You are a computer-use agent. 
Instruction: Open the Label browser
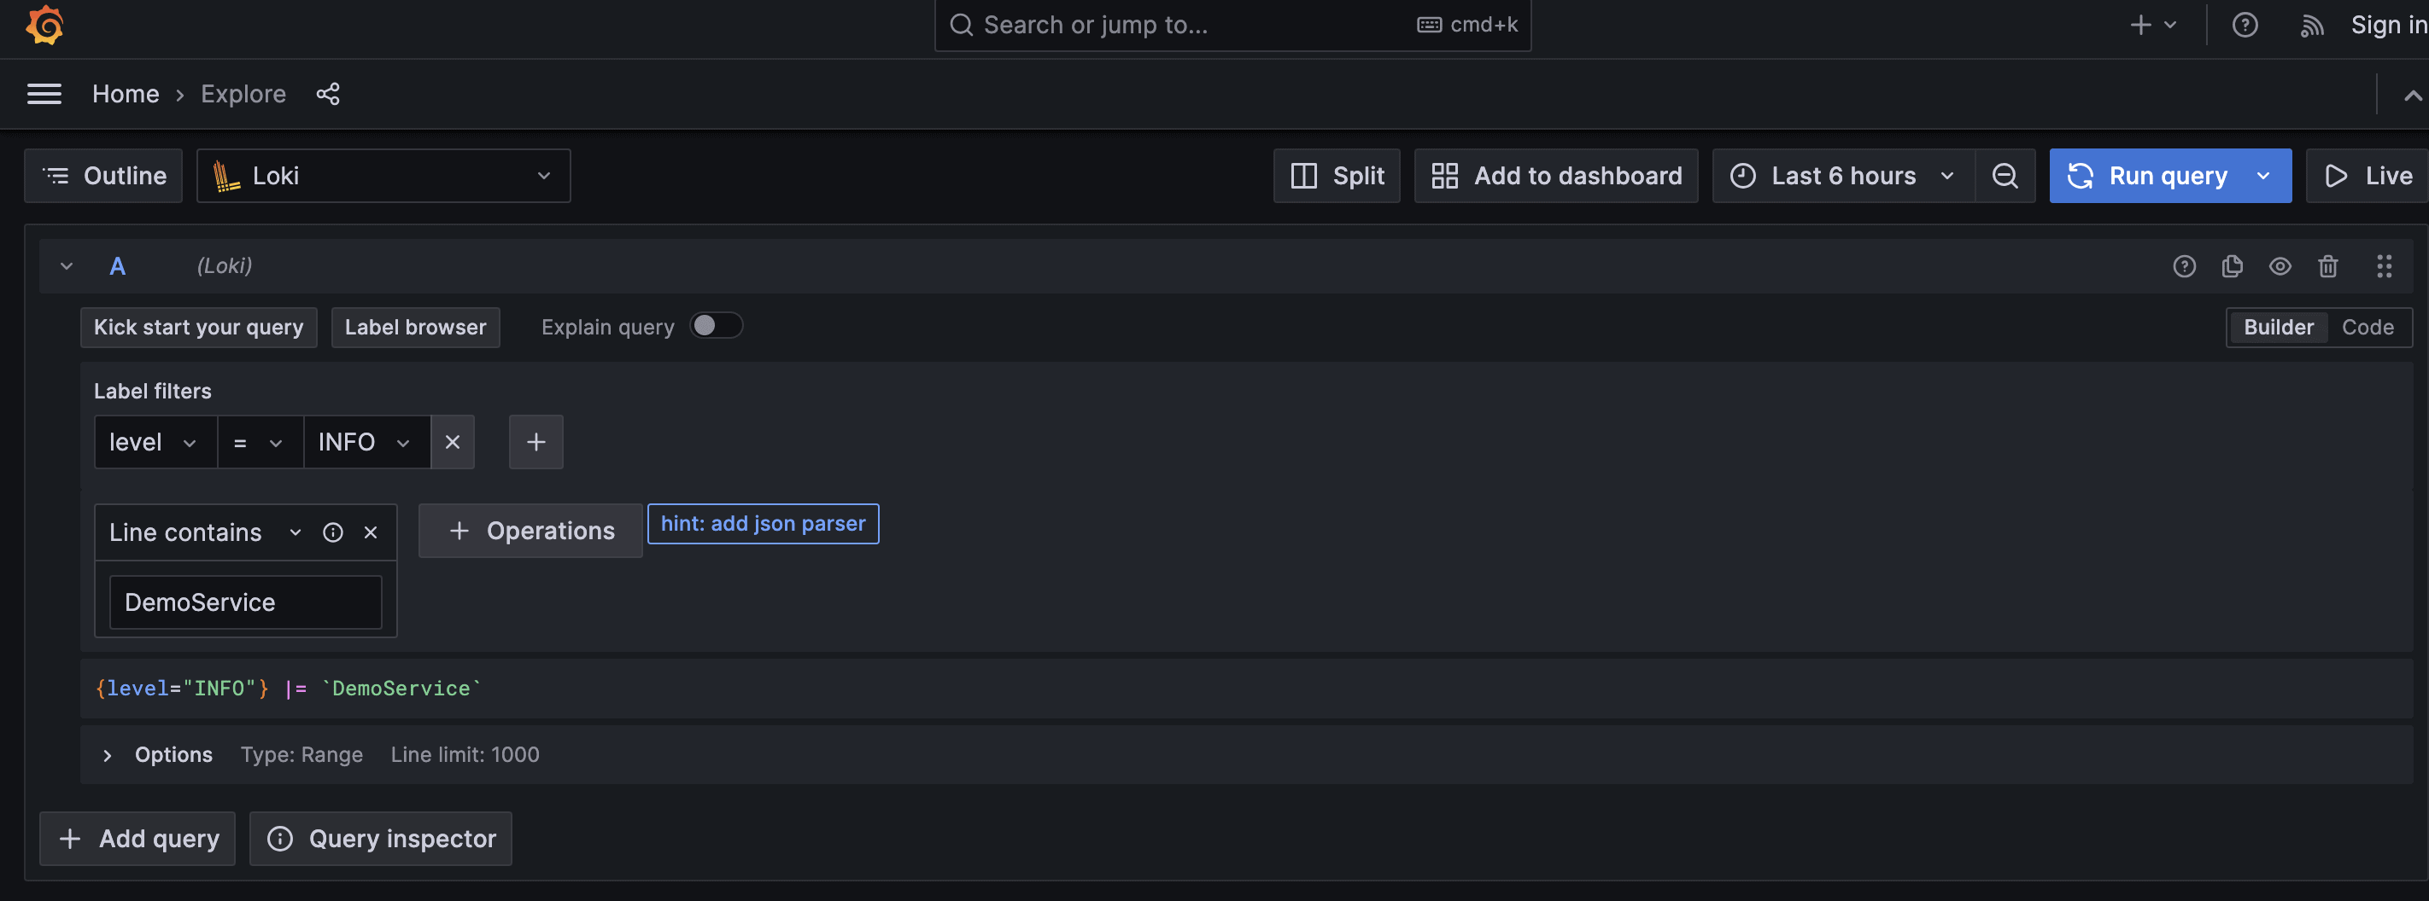pos(415,327)
